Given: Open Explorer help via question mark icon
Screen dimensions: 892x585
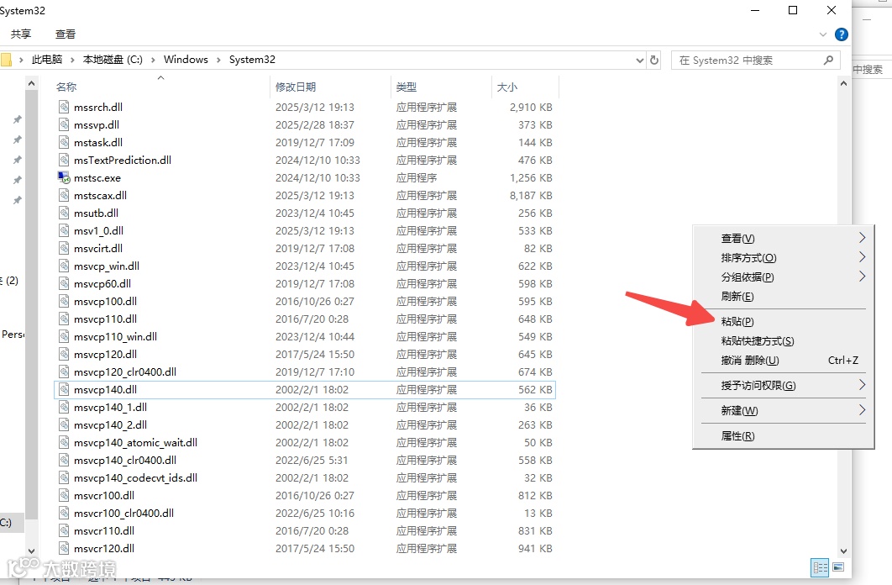Looking at the screenshot, I should [x=842, y=34].
